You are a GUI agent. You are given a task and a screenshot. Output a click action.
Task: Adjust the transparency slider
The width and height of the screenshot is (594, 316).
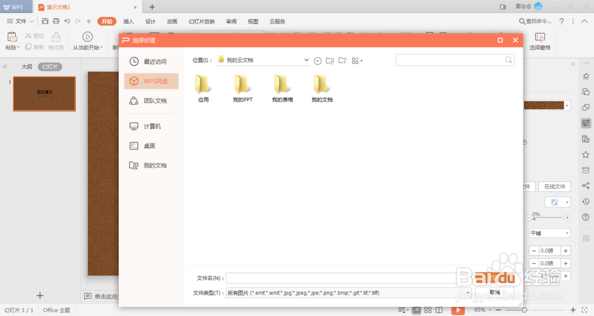click(534, 218)
